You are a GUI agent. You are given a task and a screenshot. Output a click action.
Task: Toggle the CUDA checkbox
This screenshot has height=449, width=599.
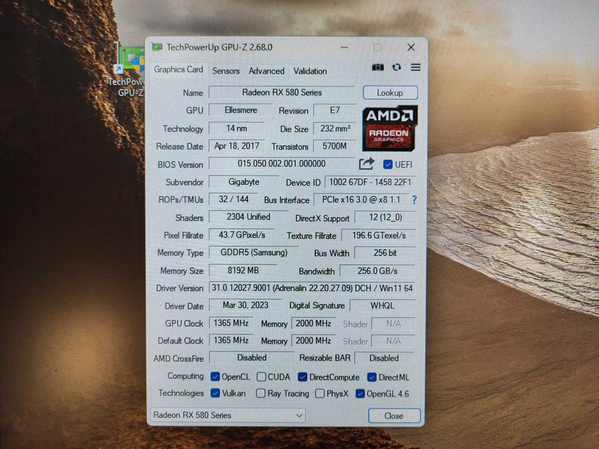coord(261,377)
